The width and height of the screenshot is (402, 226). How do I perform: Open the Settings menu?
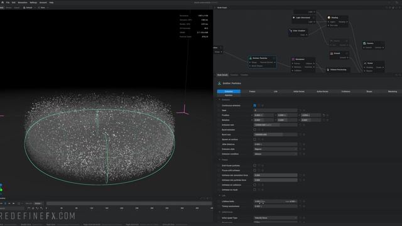[x=33, y=3]
